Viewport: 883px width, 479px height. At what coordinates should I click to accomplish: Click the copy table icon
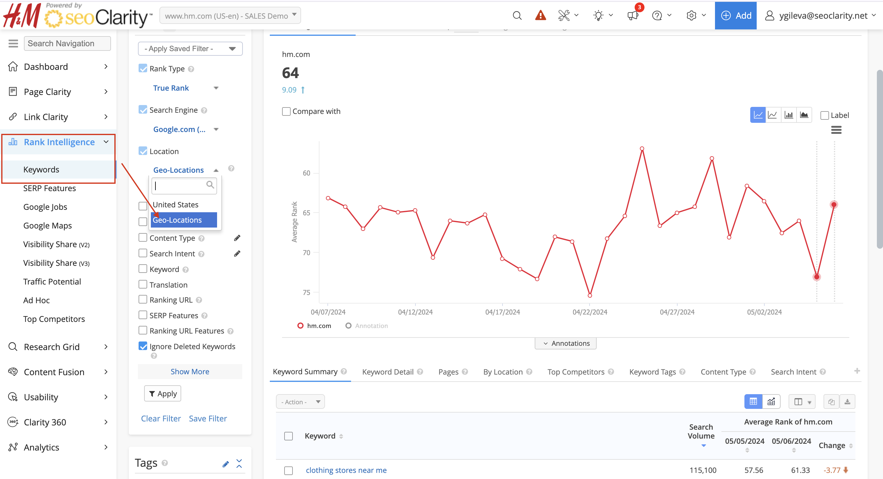pyautogui.click(x=831, y=402)
